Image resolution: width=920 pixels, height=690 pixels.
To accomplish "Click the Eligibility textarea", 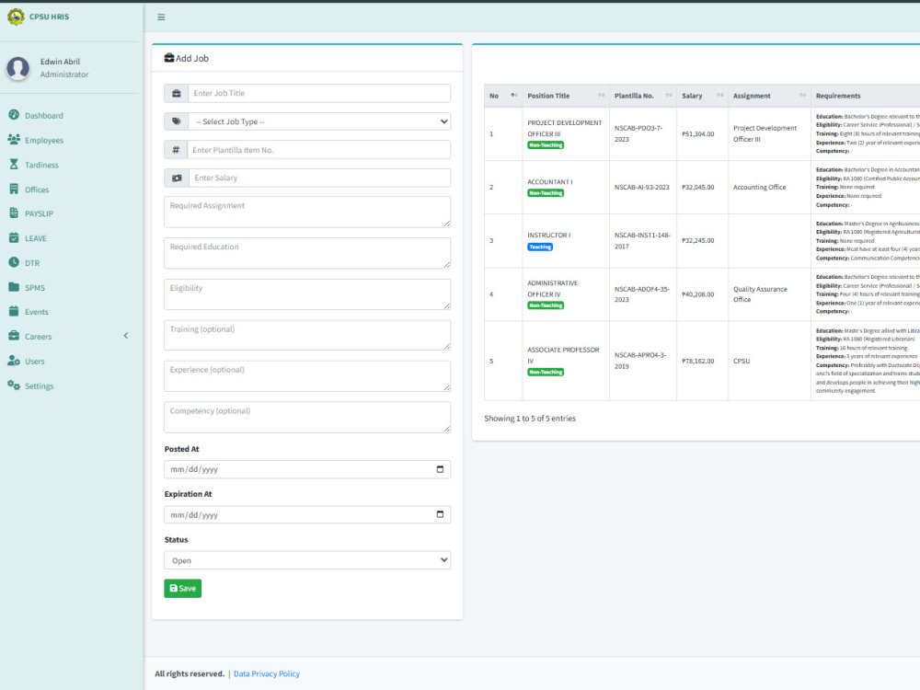I will coord(307,294).
